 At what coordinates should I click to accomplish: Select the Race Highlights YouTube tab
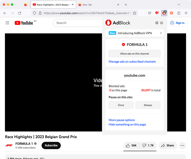pos(52,5)
